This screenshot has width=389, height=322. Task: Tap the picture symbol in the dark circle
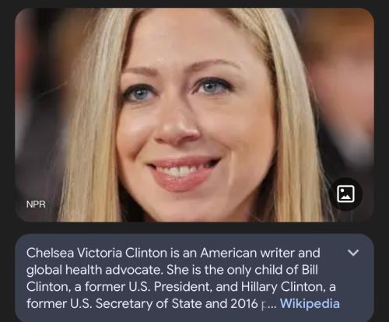(345, 194)
